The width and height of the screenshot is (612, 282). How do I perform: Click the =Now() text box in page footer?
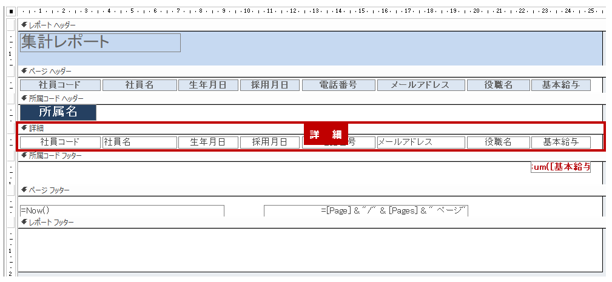121,210
